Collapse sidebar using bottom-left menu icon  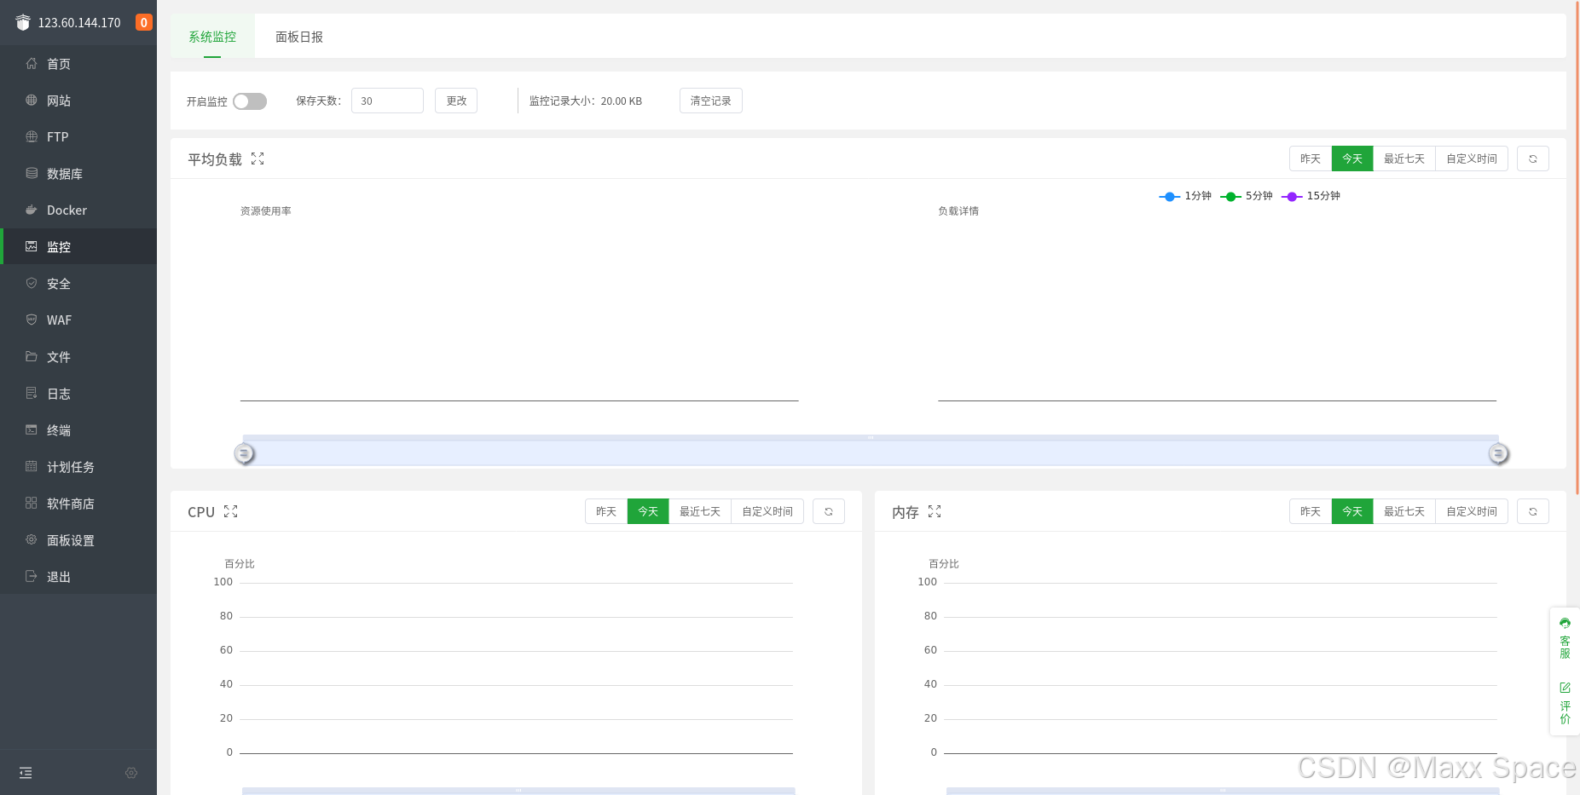click(26, 773)
